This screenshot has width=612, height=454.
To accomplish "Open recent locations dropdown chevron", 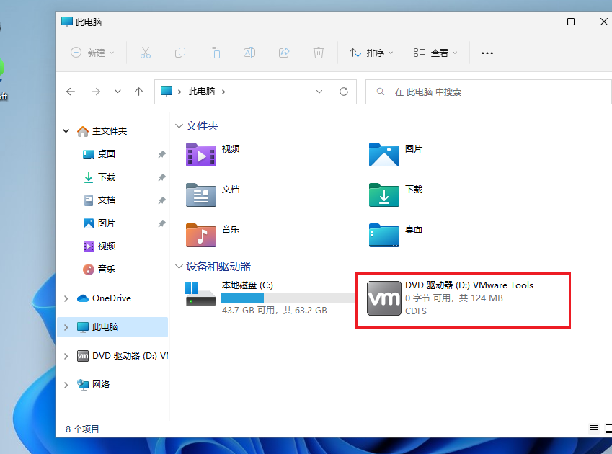I will 117,92.
